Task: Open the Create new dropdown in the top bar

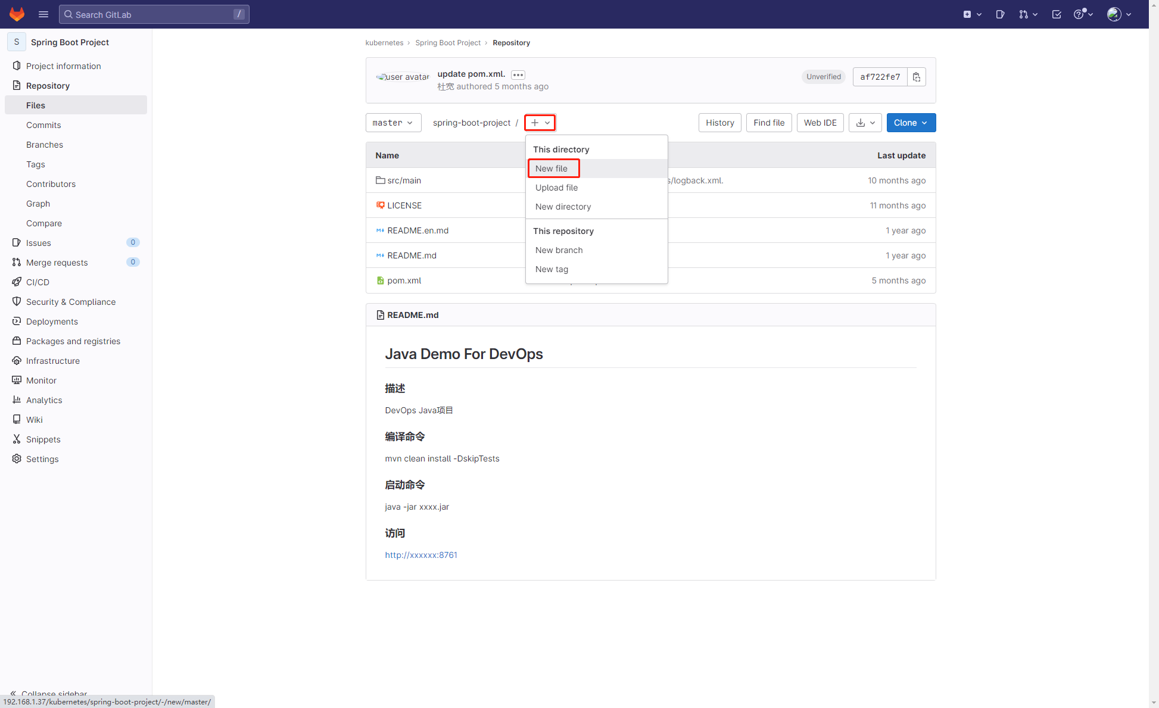Action: 972,14
